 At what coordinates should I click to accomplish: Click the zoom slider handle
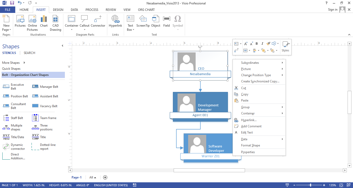(x=310, y=185)
